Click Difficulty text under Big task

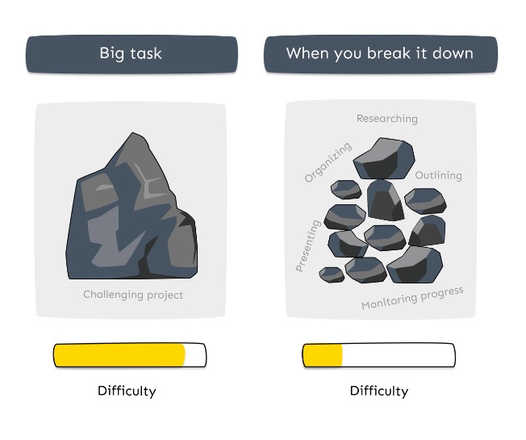[x=127, y=391]
